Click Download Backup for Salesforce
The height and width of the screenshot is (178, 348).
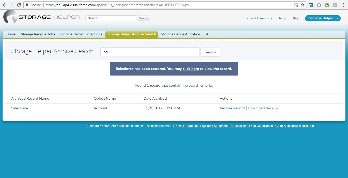click(263, 108)
